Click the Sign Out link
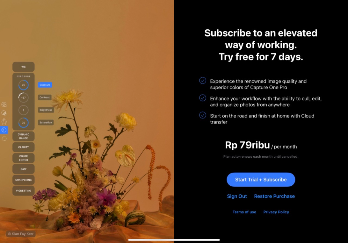348x243 pixels. coord(237,196)
